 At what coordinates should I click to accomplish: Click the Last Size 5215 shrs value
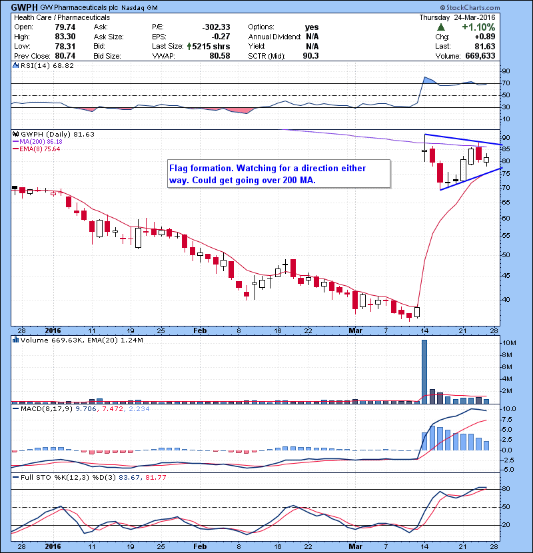pos(211,46)
